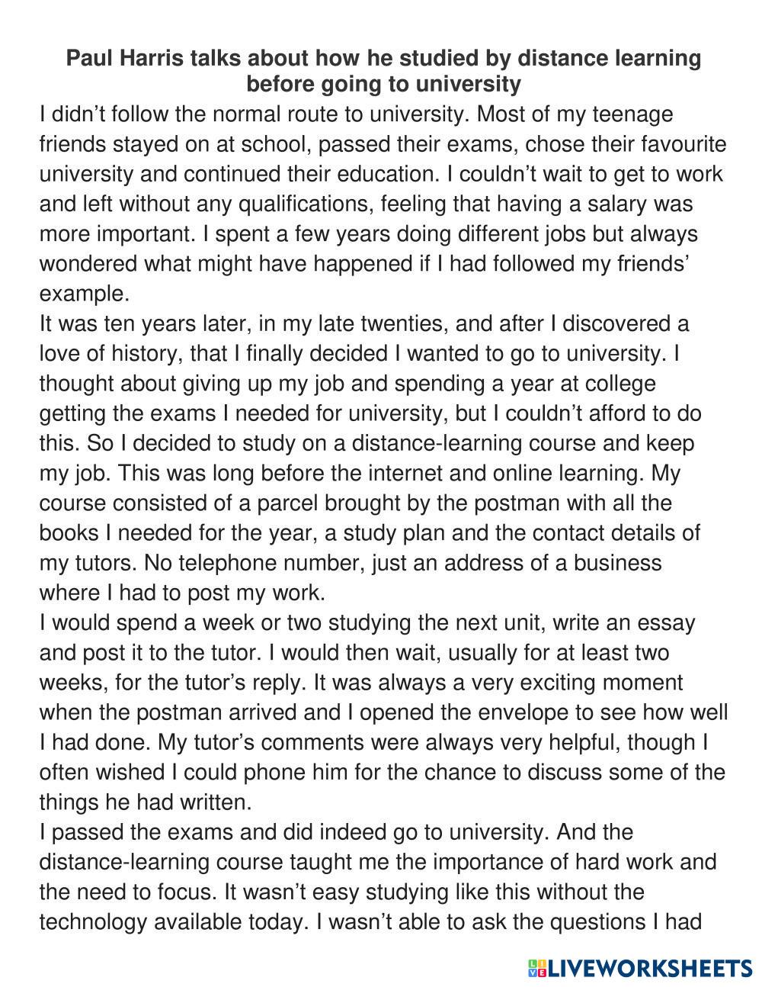The width and height of the screenshot is (762, 987).
Task: Click the title line 'before going to university'
Action: pos(383,83)
